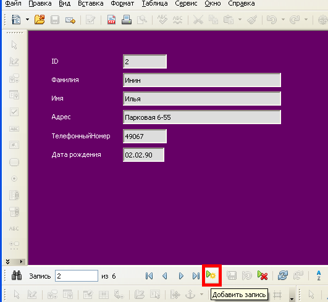Click the Check Box control in the vertical toolbar
The width and height of the screenshot is (328, 302).
point(14,112)
